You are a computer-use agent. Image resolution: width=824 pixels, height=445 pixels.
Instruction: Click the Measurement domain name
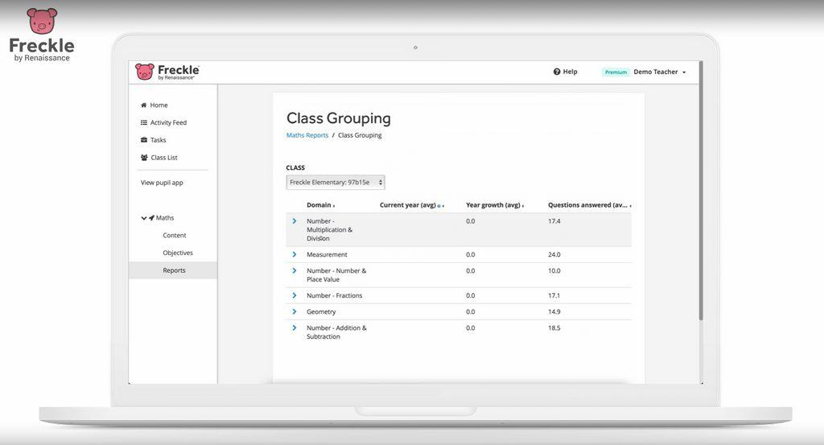coord(327,254)
